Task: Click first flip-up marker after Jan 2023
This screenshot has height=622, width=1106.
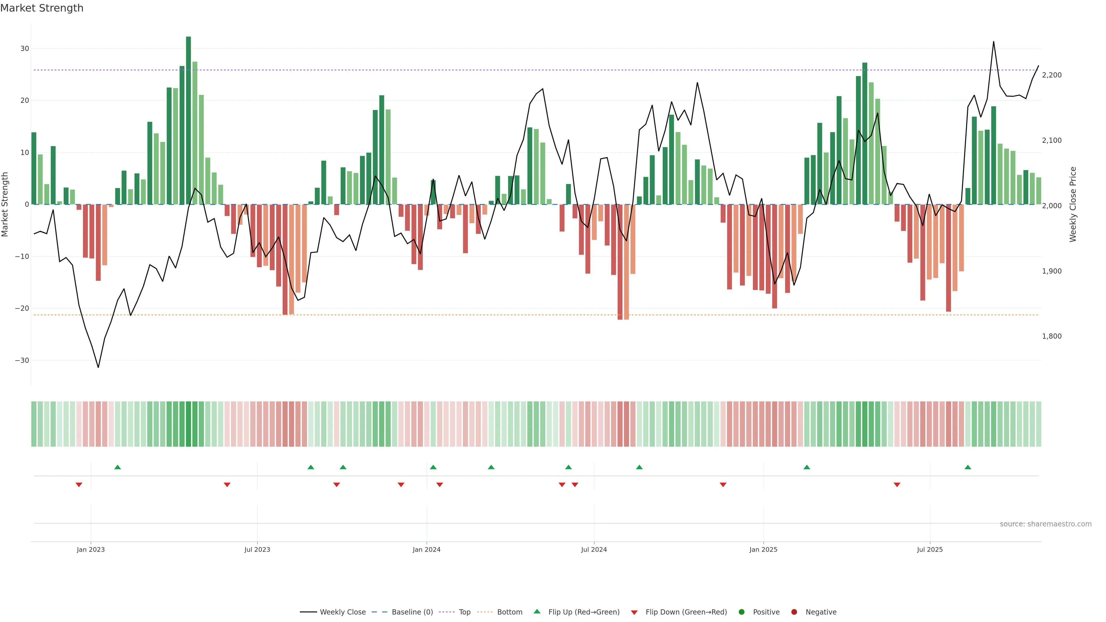Action: 118,467
